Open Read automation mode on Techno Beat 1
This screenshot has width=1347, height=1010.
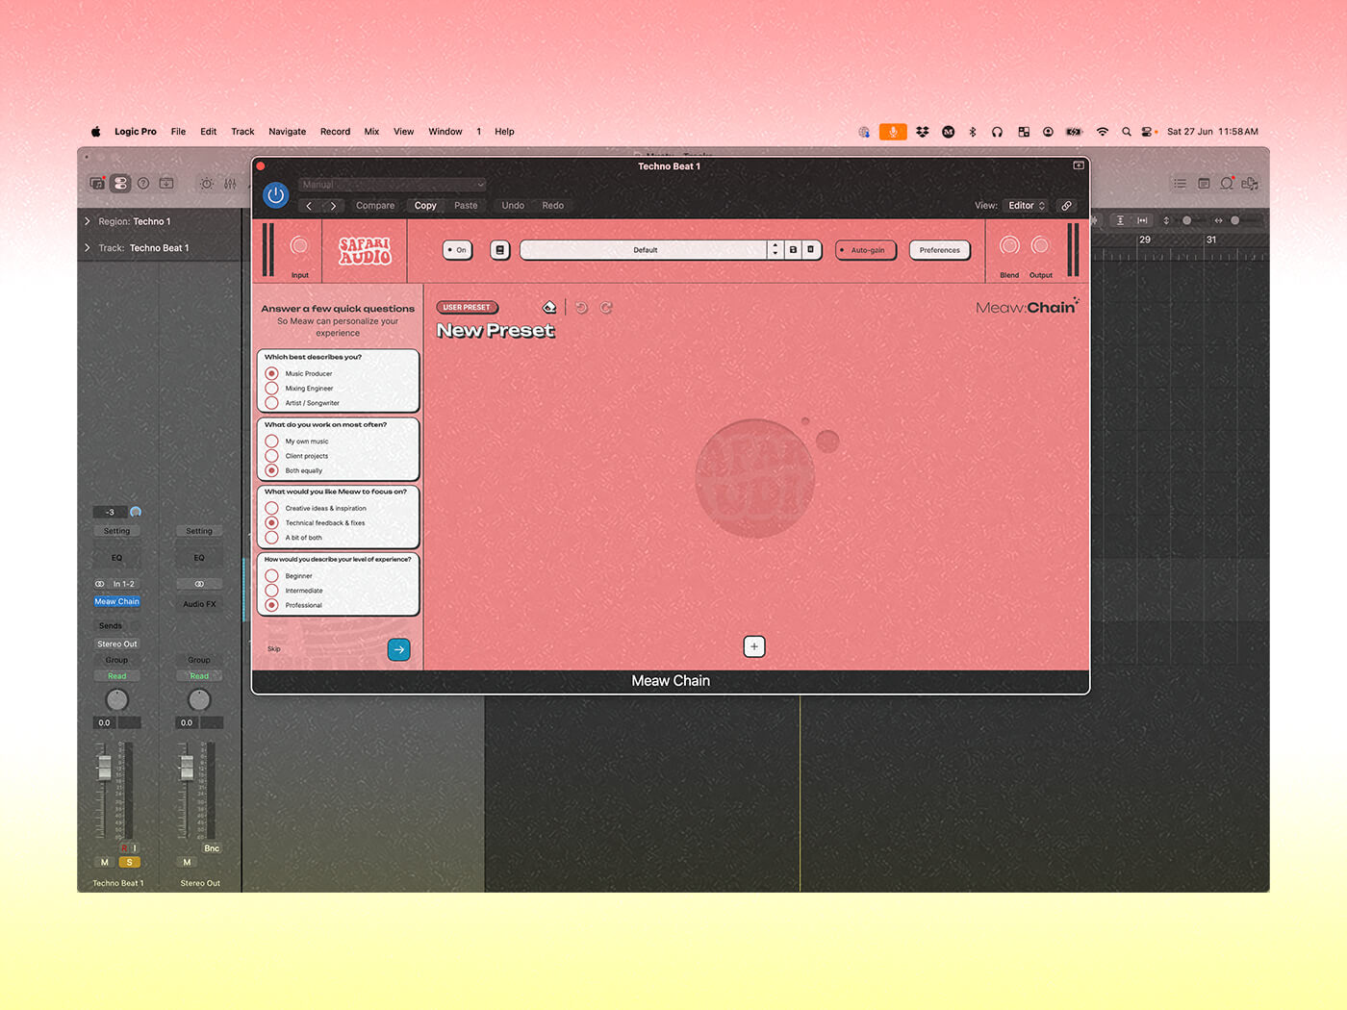pyautogui.click(x=116, y=676)
